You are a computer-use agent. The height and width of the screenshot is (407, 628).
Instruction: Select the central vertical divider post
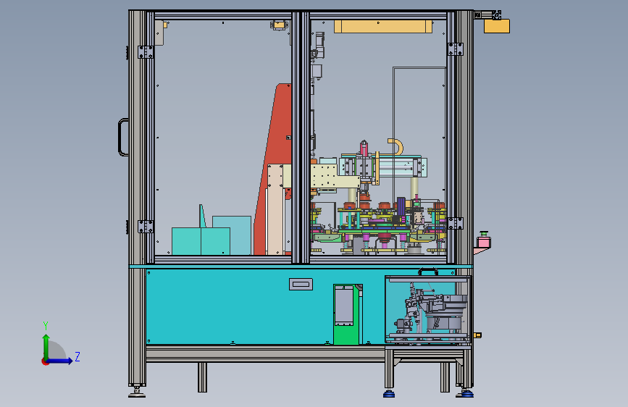point(301,138)
